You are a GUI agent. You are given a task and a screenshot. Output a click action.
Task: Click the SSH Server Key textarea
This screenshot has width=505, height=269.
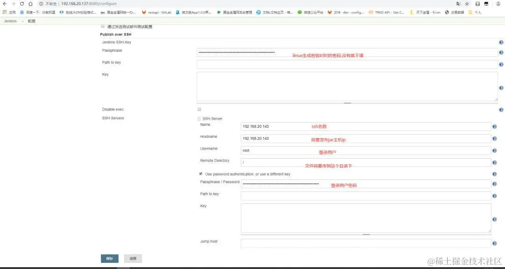click(x=366, y=218)
